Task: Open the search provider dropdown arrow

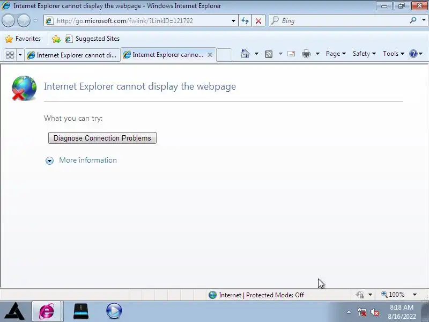Action: (424, 20)
